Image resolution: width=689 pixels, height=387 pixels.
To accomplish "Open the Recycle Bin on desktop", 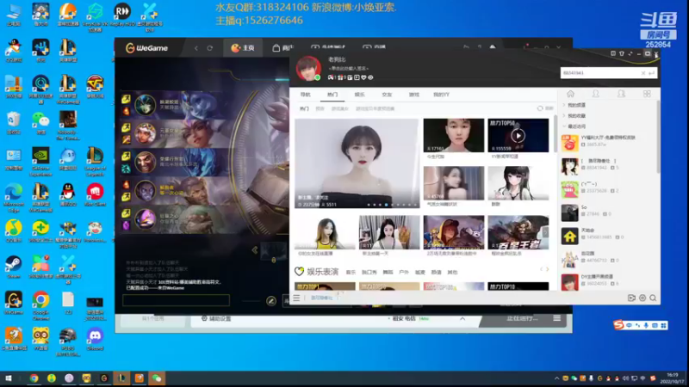I will [14, 123].
